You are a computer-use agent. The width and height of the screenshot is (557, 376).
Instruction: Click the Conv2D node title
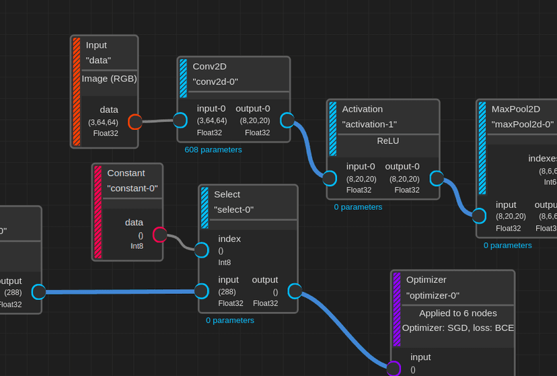[x=210, y=67]
